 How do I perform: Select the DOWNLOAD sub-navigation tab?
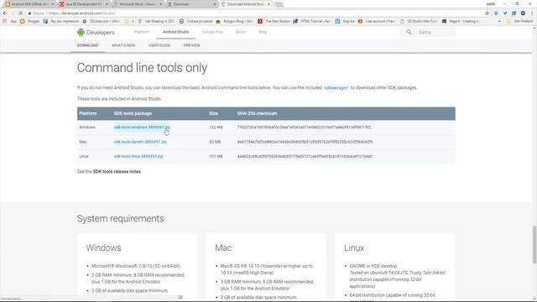point(87,45)
